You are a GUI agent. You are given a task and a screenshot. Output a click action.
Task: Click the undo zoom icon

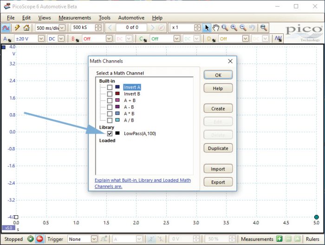click(x=252, y=27)
